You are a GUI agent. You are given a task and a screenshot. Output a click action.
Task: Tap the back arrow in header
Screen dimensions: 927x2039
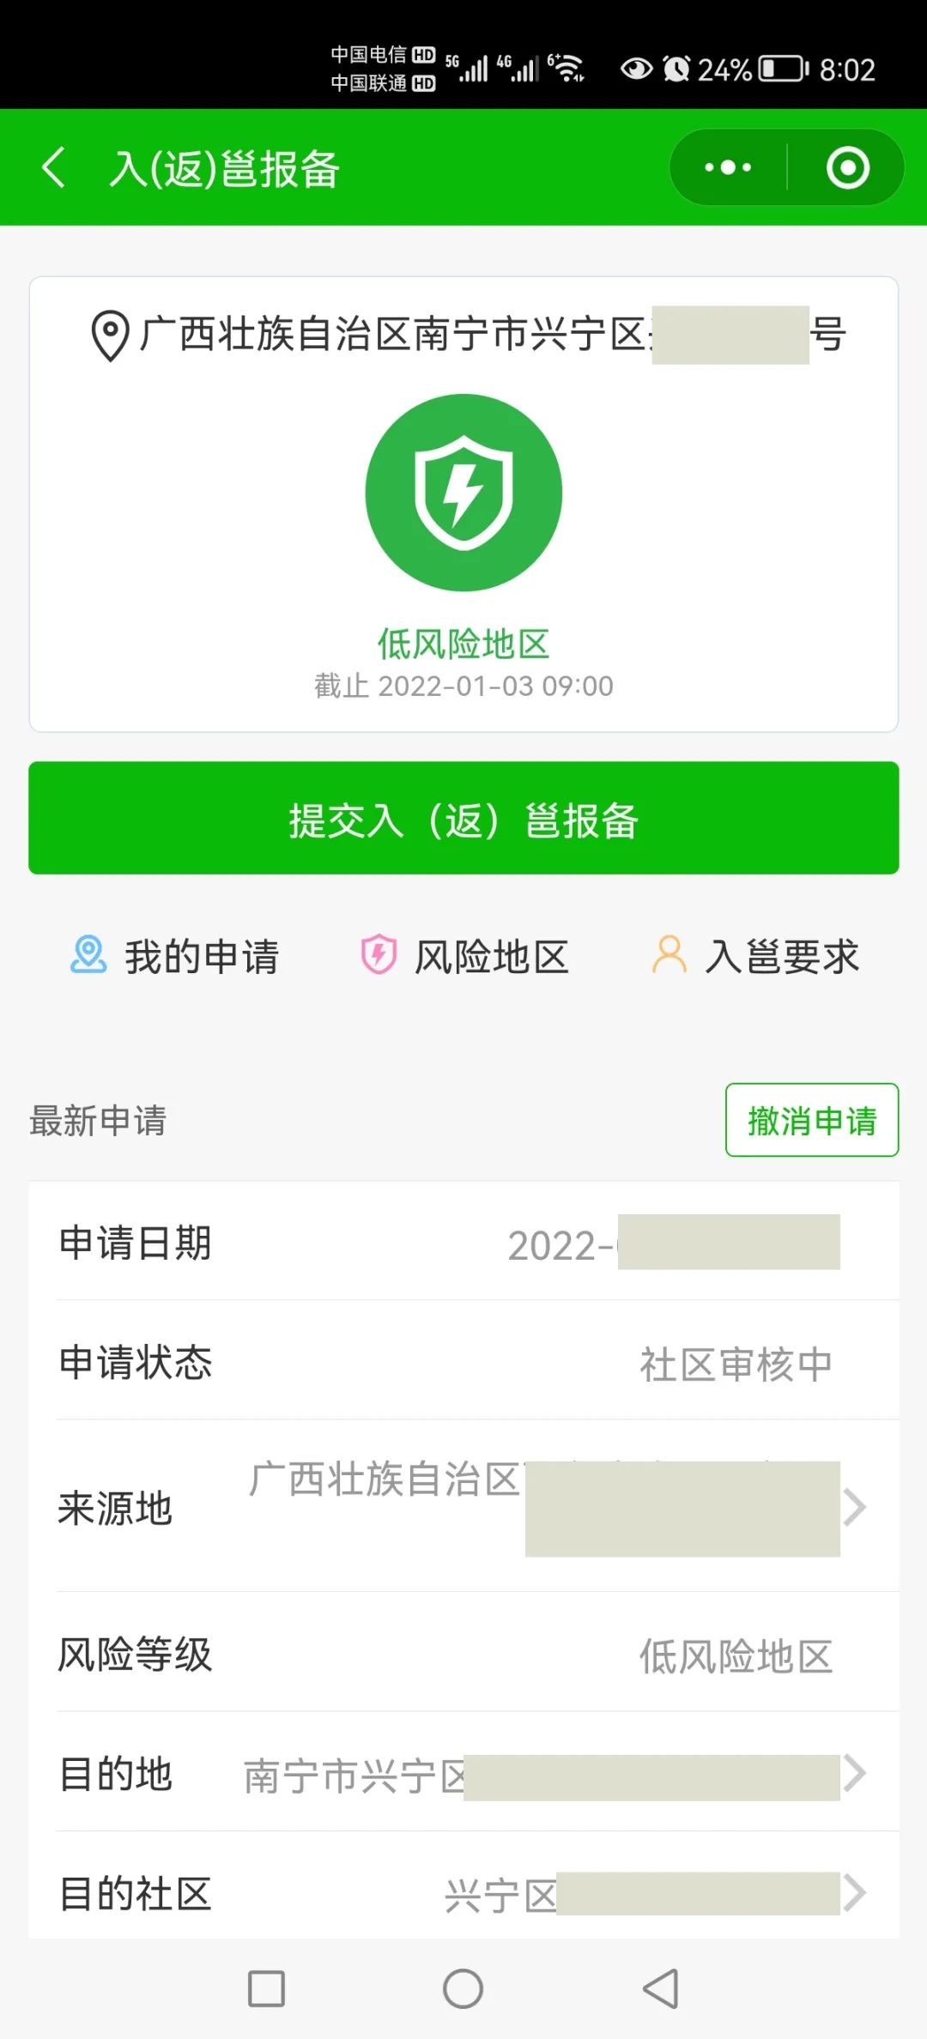pos(54,167)
